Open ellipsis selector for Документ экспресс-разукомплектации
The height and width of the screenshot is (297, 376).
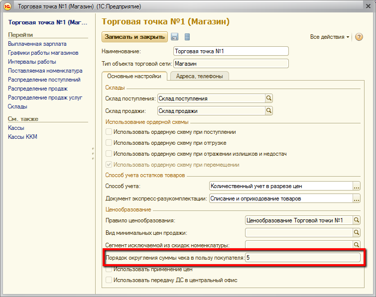[356, 198]
